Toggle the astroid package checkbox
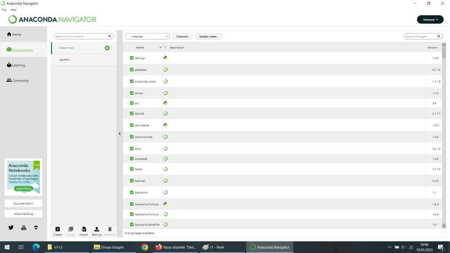Viewport: 450px width, 253px height. (132, 113)
